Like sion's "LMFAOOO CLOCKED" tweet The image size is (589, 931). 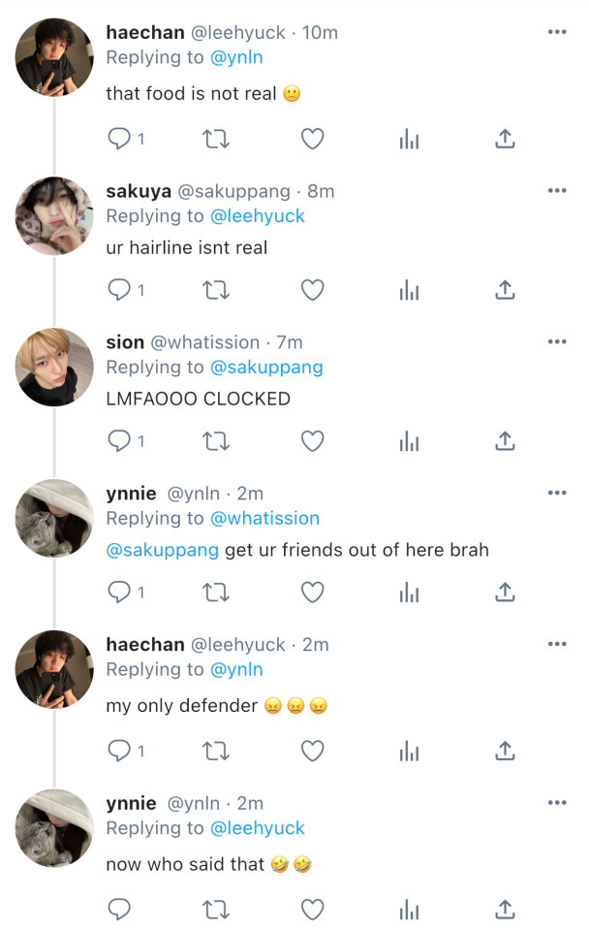click(312, 441)
